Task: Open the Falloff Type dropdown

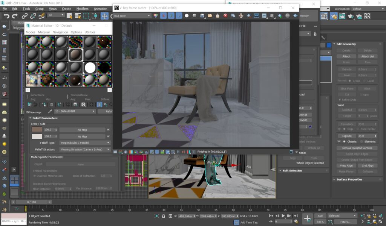Action: coord(85,143)
